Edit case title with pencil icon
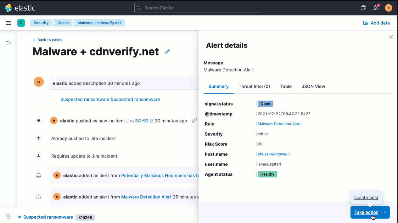The width and height of the screenshot is (398, 223). (168, 51)
